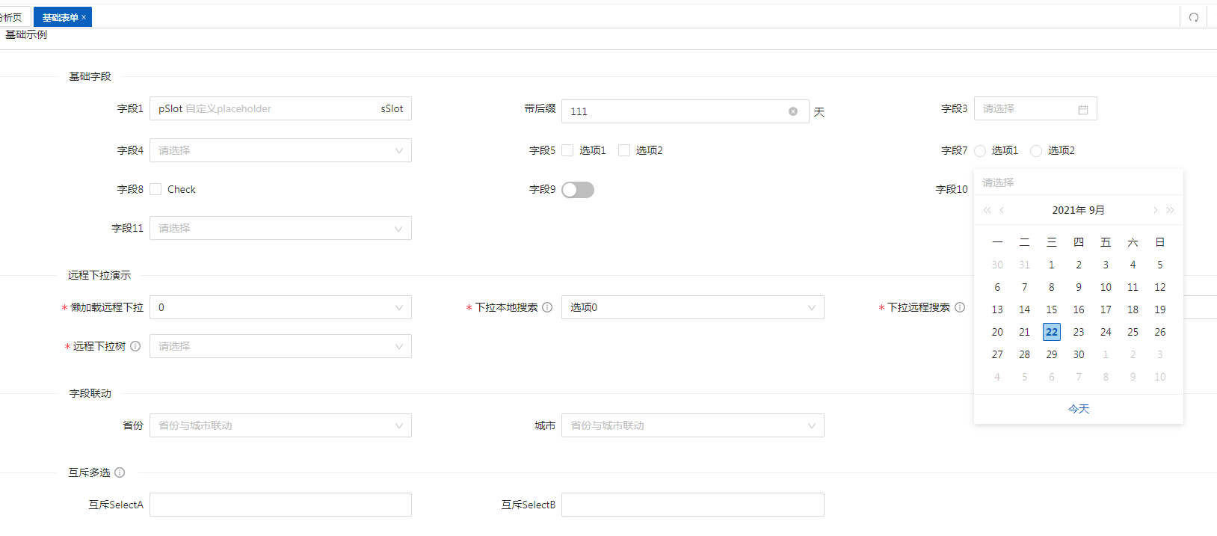
Task: Select date 22 in the calendar
Action: click(x=1052, y=332)
